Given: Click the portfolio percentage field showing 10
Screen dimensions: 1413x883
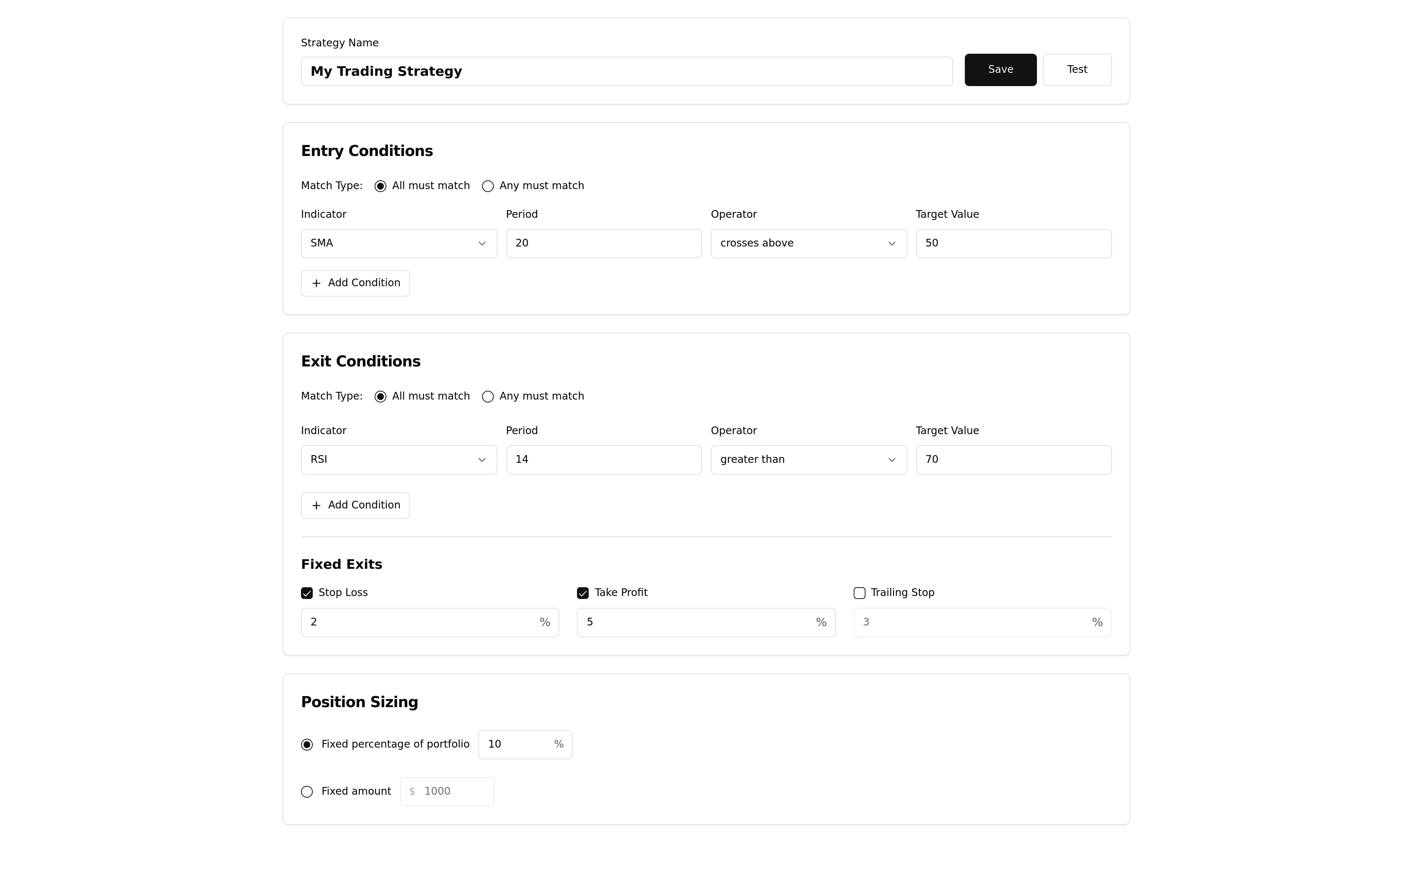Looking at the screenshot, I should 517,744.
